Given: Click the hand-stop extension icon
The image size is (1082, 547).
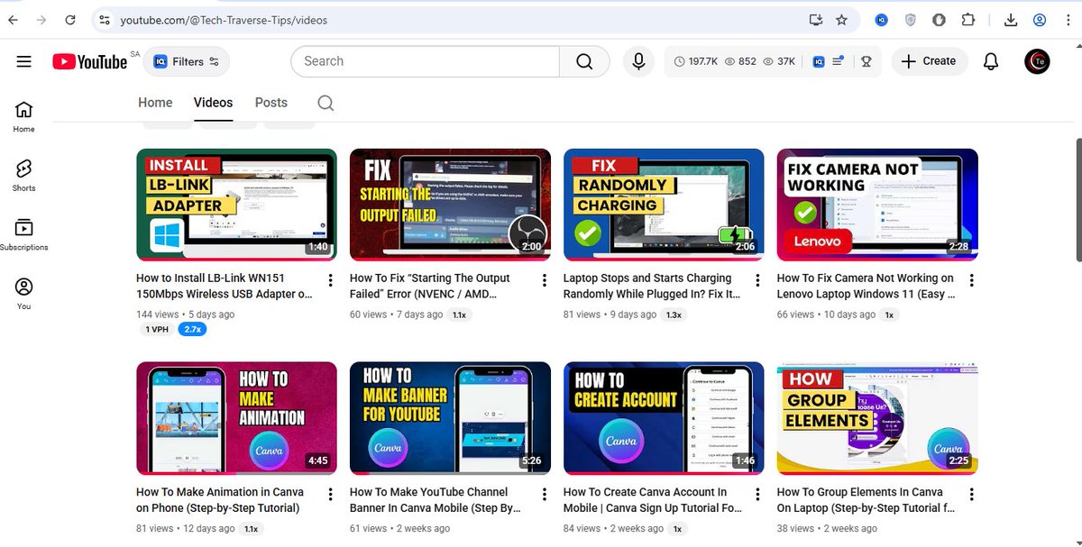Looking at the screenshot, I should pyautogui.click(x=939, y=20).
